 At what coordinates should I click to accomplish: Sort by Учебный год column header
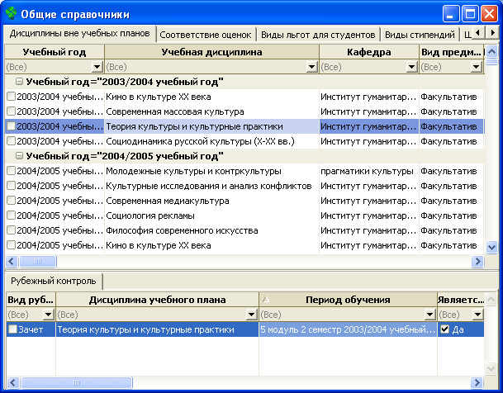[x=55, y=52]
